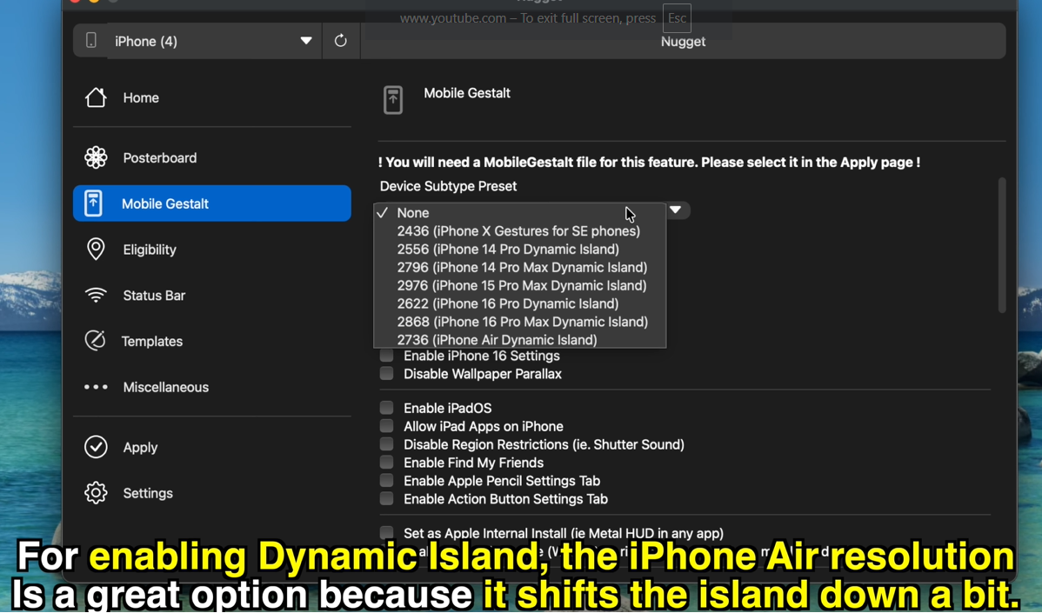1042x613 pixels.
Task: Click the MobileGestalt file warning message
Action: (x=649, y=162)
